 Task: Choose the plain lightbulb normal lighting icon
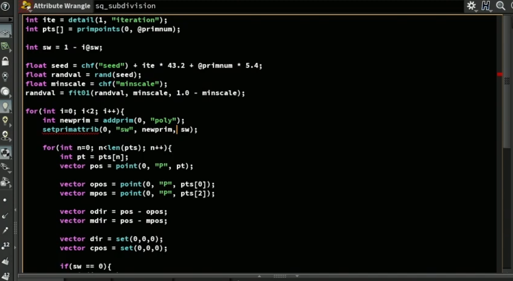point(5,106)
